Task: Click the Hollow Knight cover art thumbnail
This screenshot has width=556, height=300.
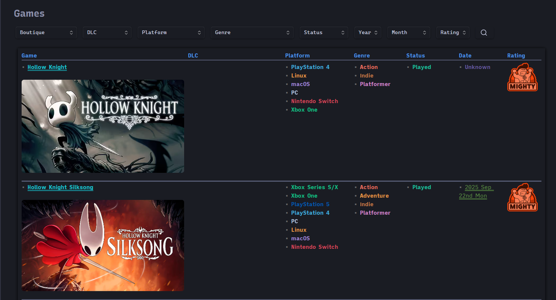Action: pos(103,126)
